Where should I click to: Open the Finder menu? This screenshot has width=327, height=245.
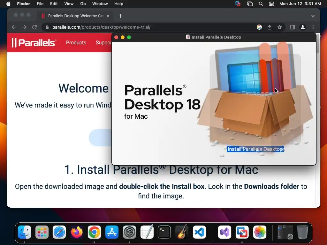24,4
